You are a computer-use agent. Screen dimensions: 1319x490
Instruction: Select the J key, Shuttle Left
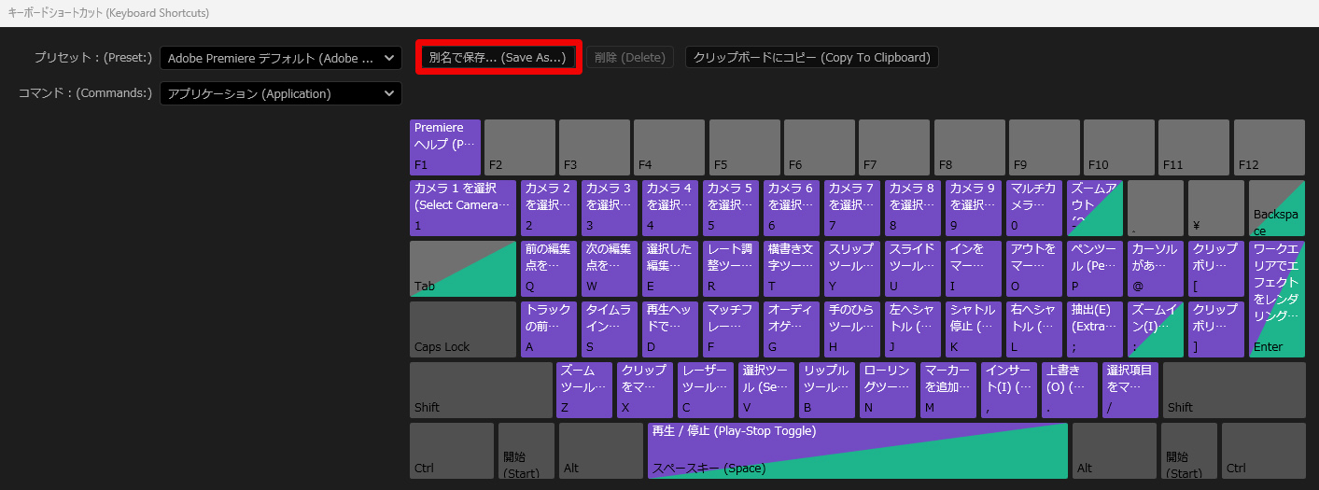pos(913,329)
